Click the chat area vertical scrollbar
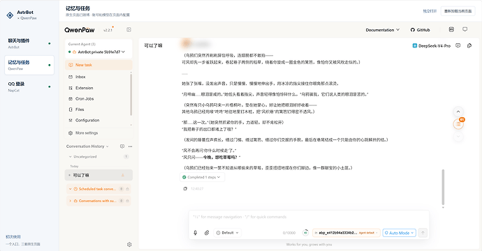The width and height of the screenshot is (482, 251). point(443,187)
